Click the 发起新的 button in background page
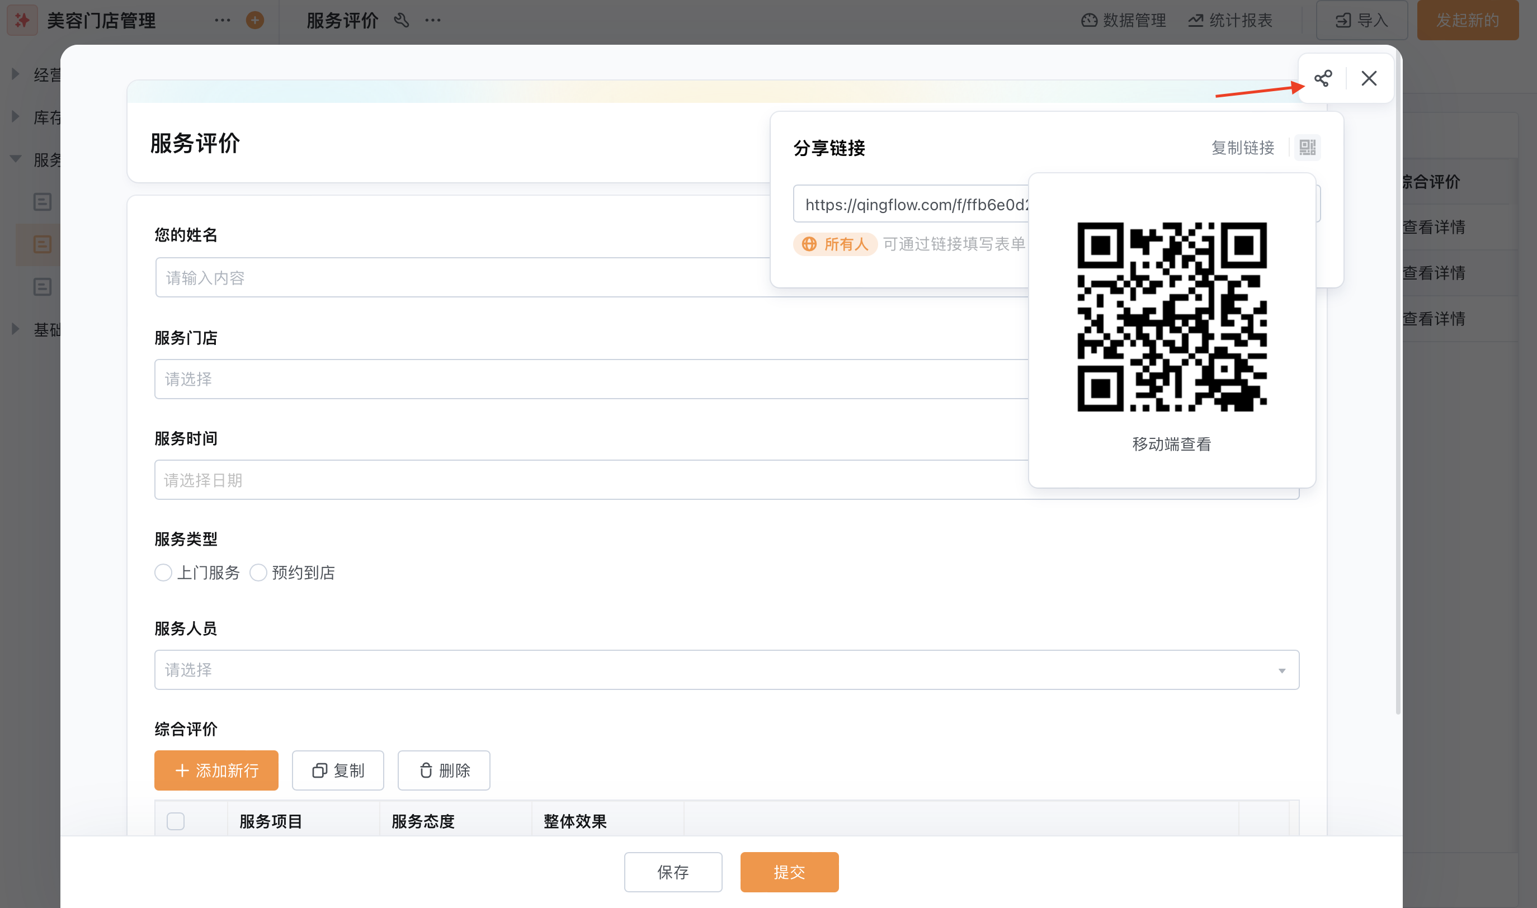The image size is (1537, 908). click(x=1467, y=20)
